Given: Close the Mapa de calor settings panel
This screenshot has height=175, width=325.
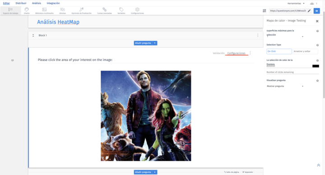Looking at the screenshot, I should (317, 21).
